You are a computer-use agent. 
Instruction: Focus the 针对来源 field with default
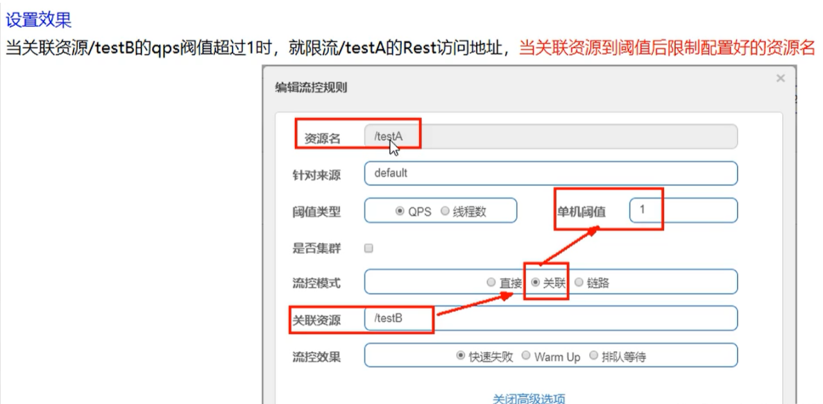coord(550,174)
